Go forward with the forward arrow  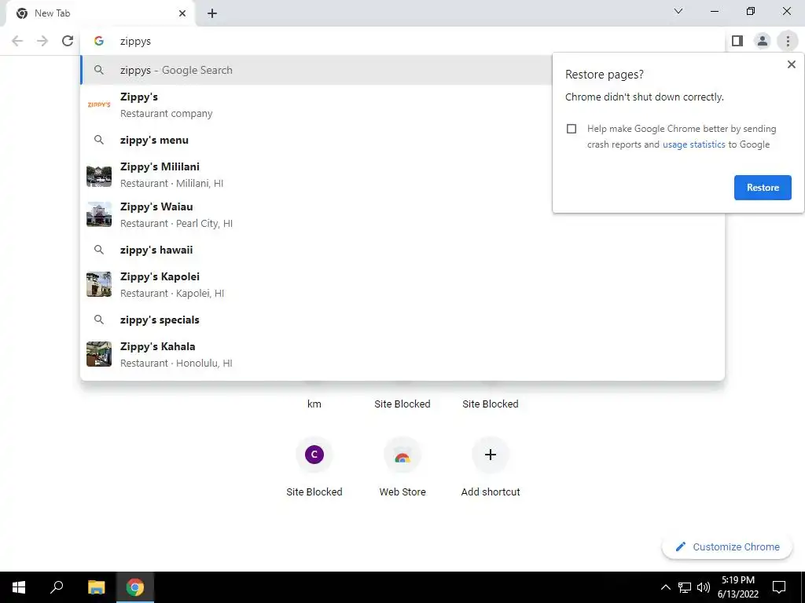pos(42,41)
